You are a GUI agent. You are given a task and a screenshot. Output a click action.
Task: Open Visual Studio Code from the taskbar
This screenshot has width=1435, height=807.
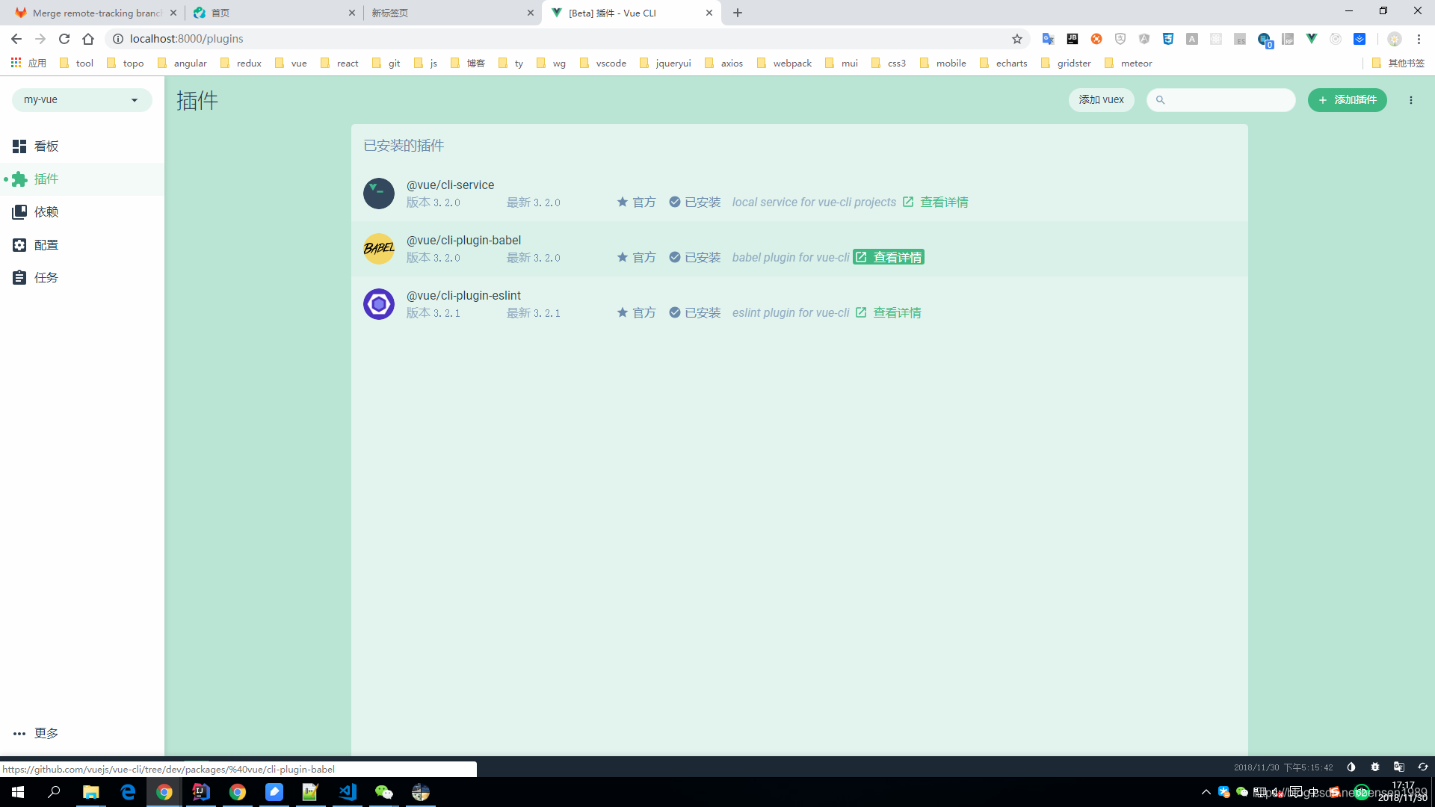click(348, 792)
